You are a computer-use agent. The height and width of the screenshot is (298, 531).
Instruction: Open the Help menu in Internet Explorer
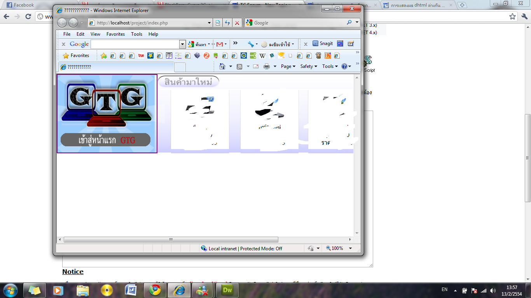(x=153, y=34)
